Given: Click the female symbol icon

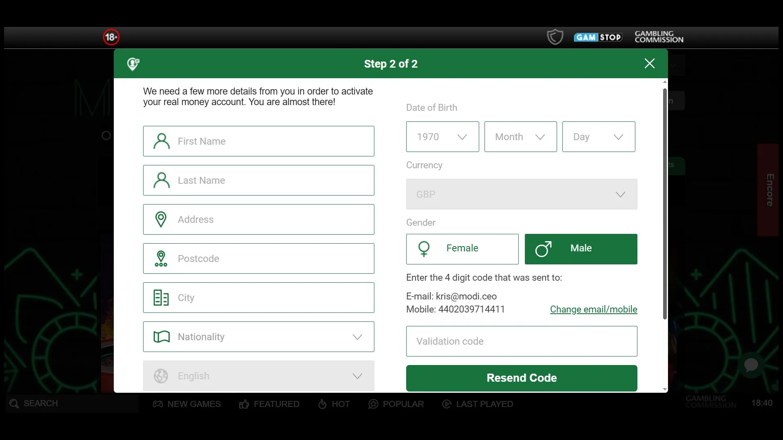Looking at the screenshot, I should click(x=424, y=249).
